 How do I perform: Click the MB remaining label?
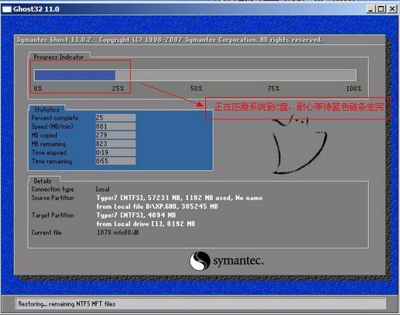[x=49, y=144]
